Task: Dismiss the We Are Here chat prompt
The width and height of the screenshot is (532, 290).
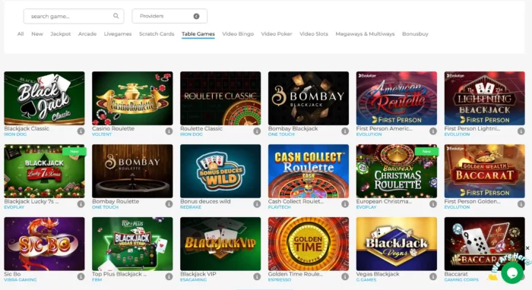Action: pyautogui.click(x=527, y=248)
